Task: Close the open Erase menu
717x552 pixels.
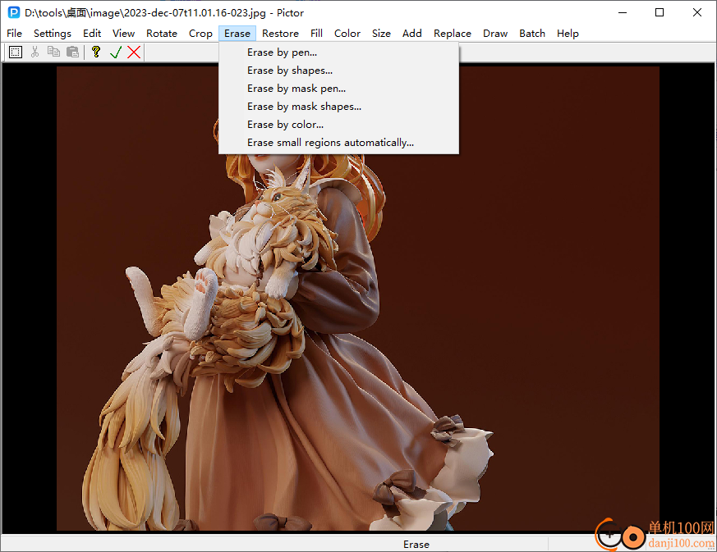Action: tap(237, 34)
